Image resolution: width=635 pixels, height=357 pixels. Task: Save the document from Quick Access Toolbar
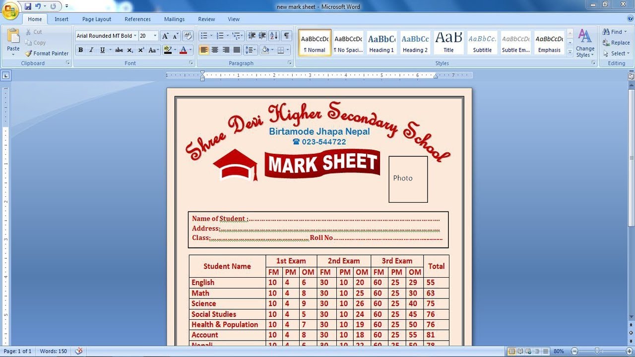[x=28, y=6]
